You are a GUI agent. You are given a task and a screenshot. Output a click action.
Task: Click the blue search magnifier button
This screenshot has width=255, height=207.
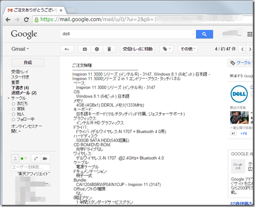[204, 34]
